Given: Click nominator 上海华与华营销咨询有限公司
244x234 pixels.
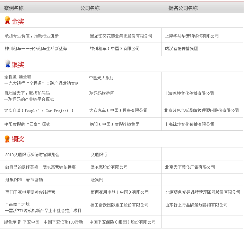Looking at the screenshot, I should point(192,36).
